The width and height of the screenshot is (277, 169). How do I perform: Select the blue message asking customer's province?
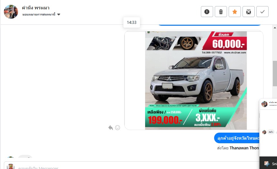pos(237,138)
